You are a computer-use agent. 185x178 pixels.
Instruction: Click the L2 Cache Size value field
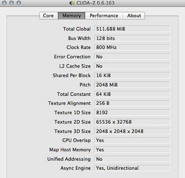click(132, 66)
